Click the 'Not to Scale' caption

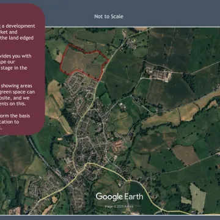[x=109, y=16]
